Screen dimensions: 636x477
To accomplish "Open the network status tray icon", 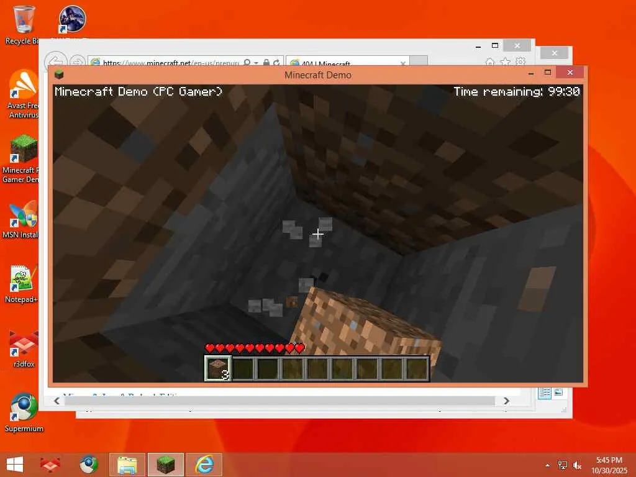I will tap(563, 465).
